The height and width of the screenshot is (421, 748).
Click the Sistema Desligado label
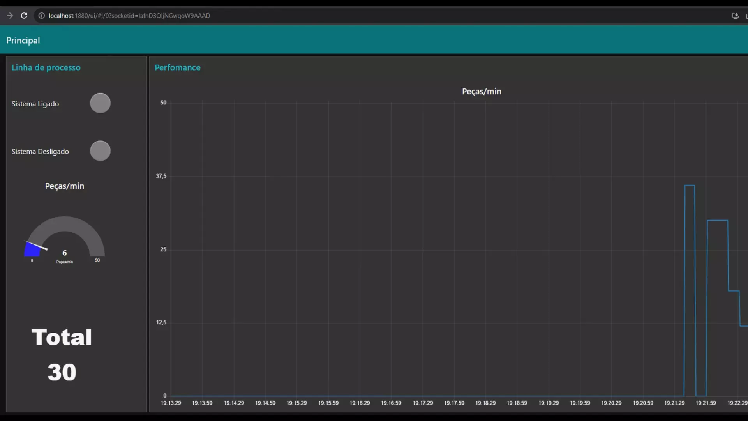(40, 151)
